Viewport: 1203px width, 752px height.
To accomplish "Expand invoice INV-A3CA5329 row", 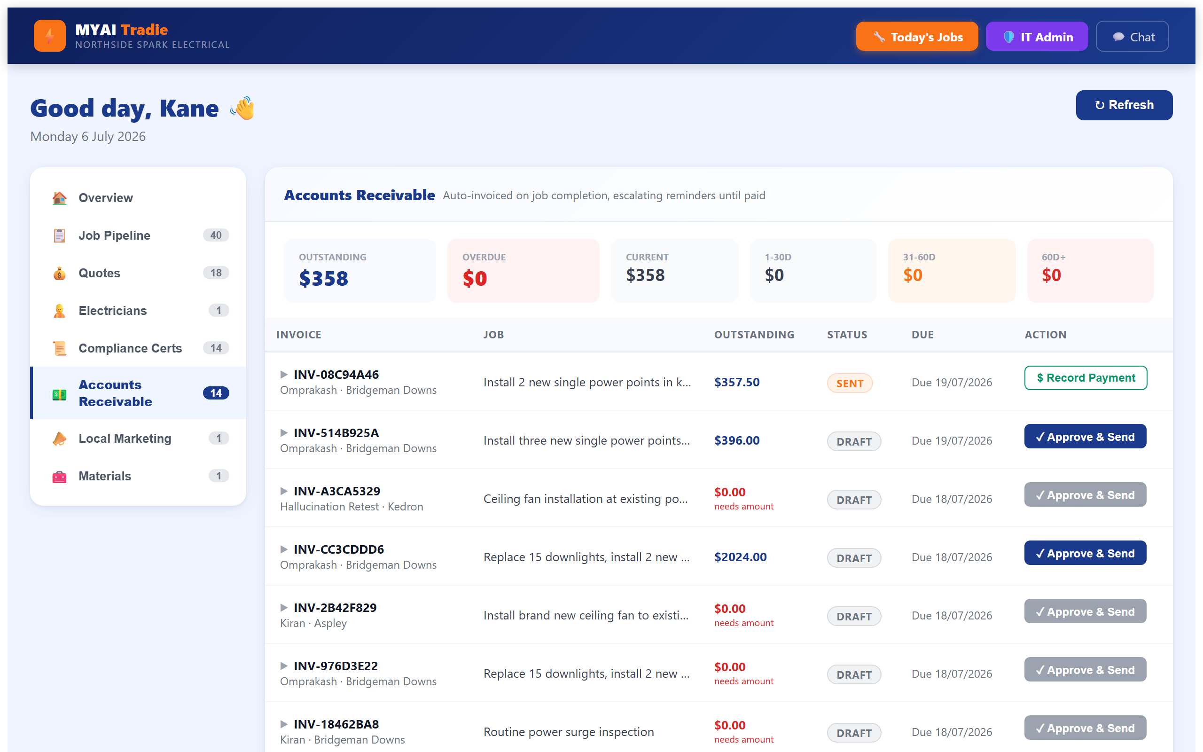I will click(284, 491).
